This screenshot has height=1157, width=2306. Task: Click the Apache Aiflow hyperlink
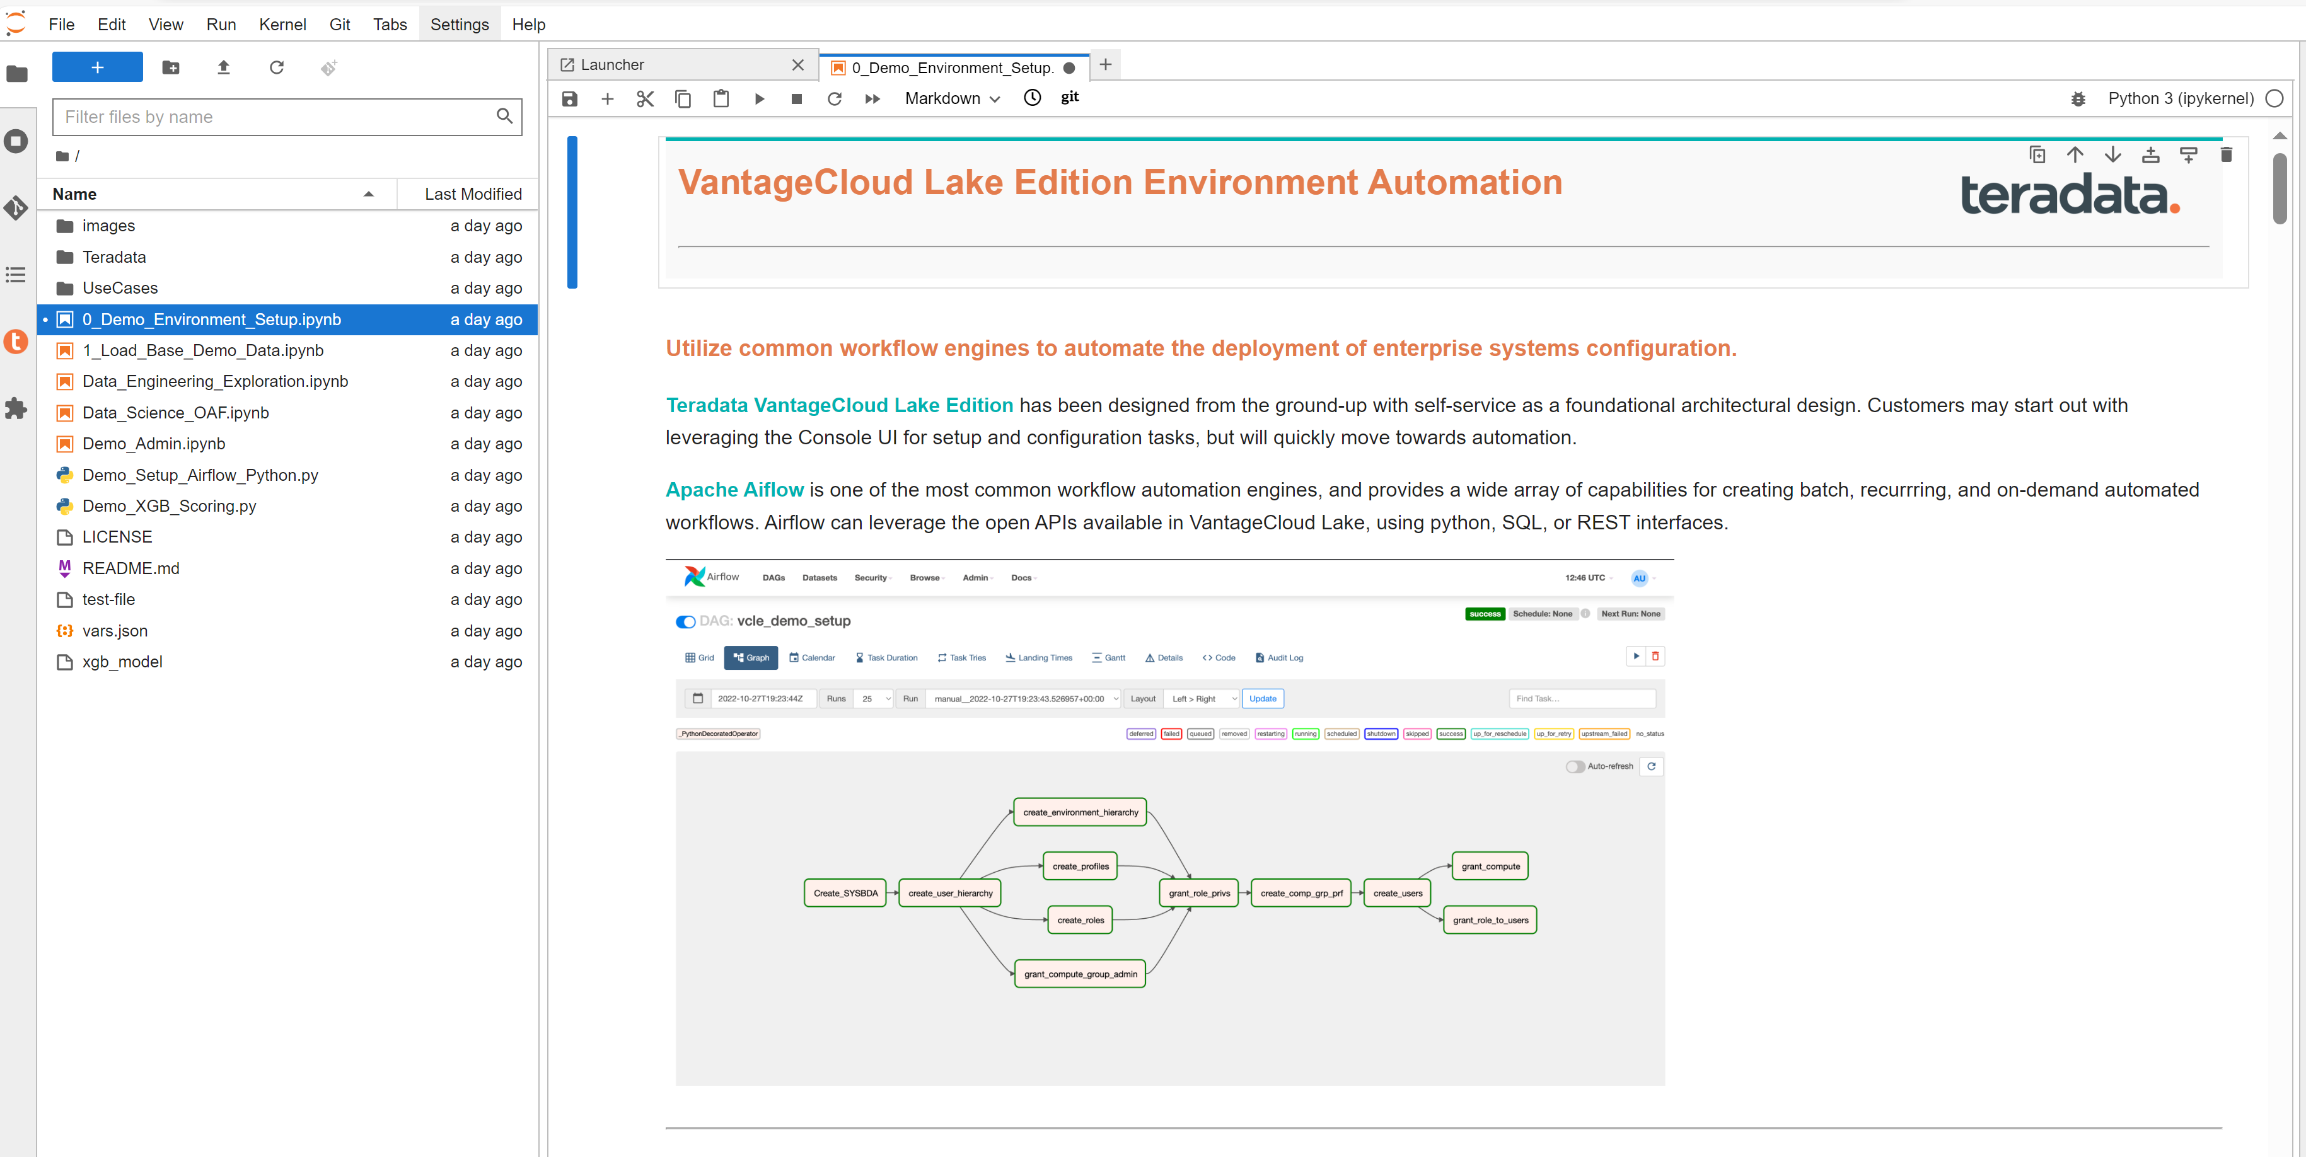733,488
